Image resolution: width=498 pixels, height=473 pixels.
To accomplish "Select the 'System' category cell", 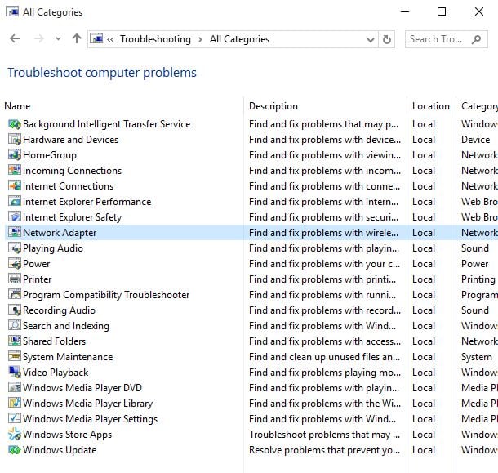I will (477, 357).
